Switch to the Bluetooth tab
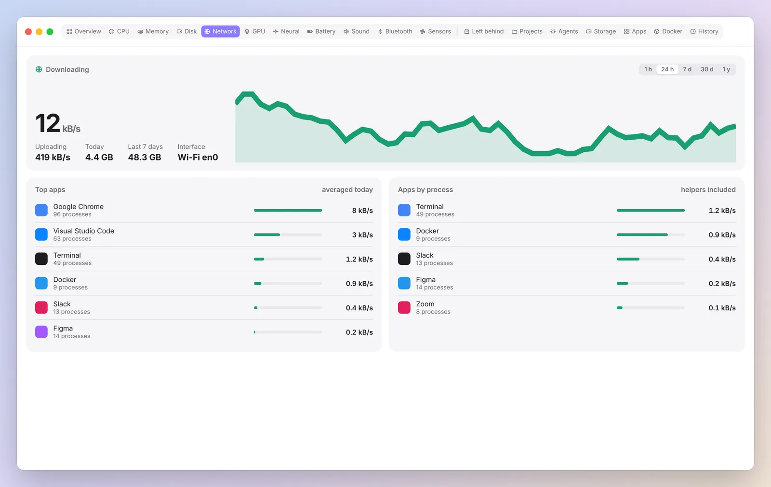This screenshot has height=487, width=771. (395, 31)
